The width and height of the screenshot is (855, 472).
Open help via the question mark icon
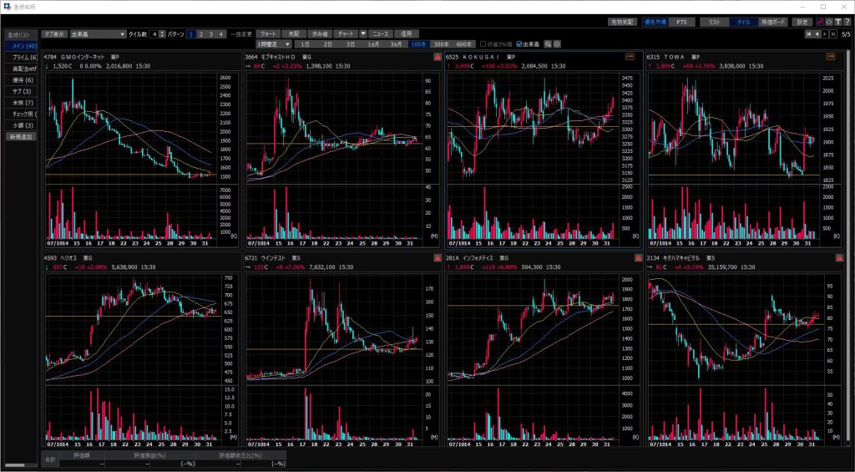(x=847, y=22)
